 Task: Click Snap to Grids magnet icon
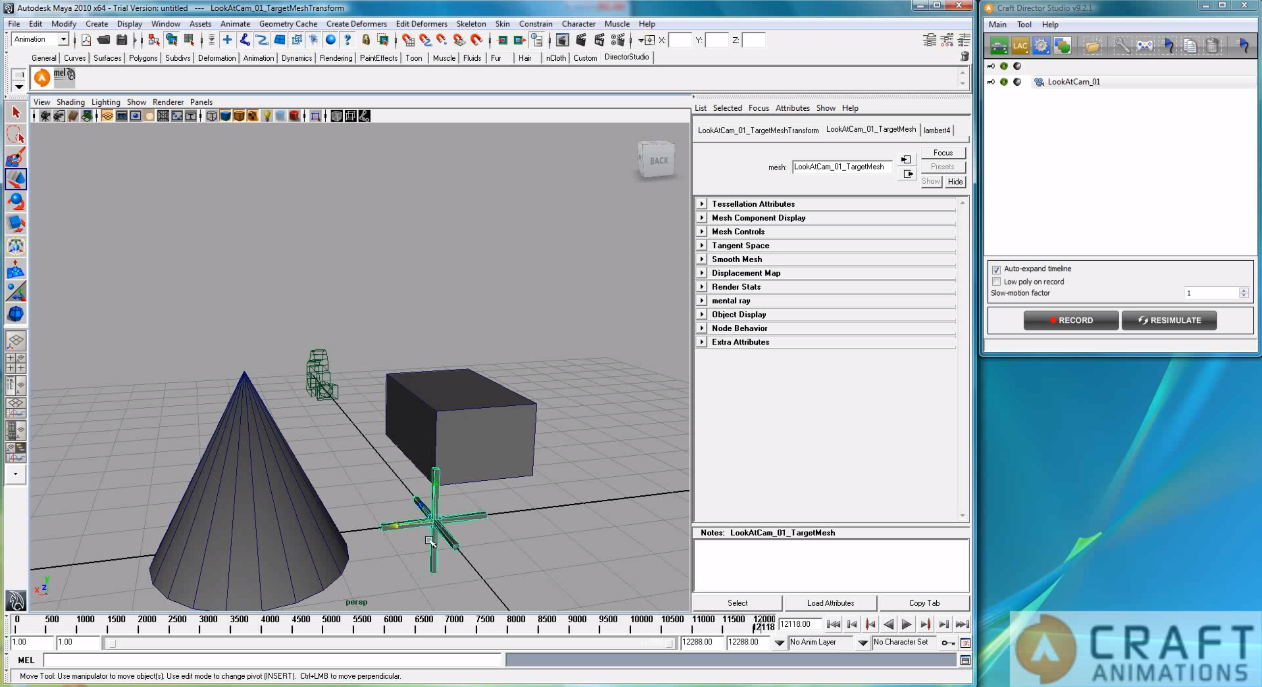tap(408, 40)
